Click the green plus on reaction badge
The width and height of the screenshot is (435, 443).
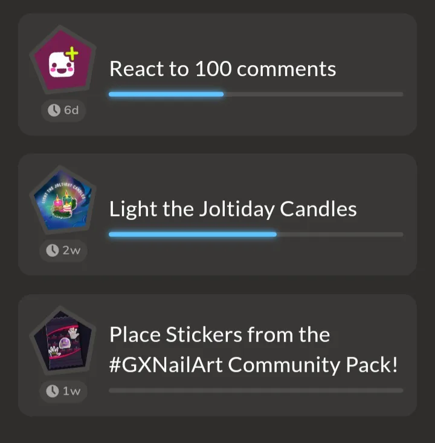[72, 53]
